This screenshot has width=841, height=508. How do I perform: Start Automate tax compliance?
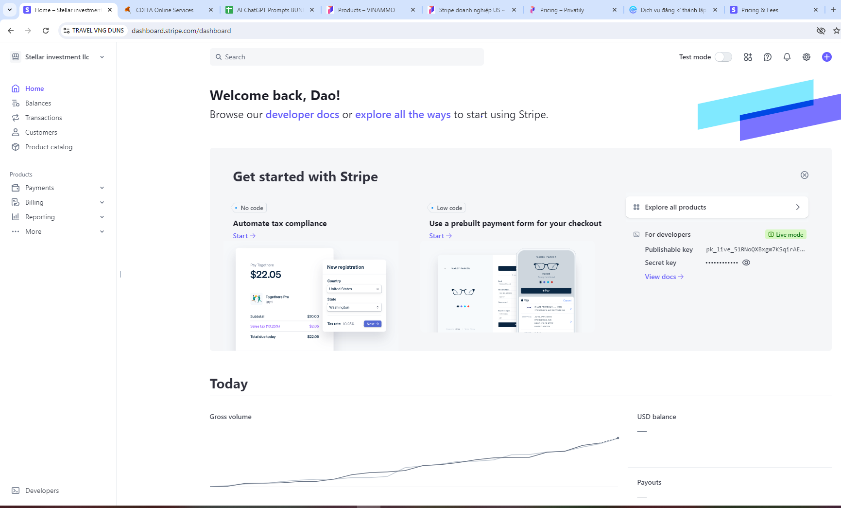point(244,236)
